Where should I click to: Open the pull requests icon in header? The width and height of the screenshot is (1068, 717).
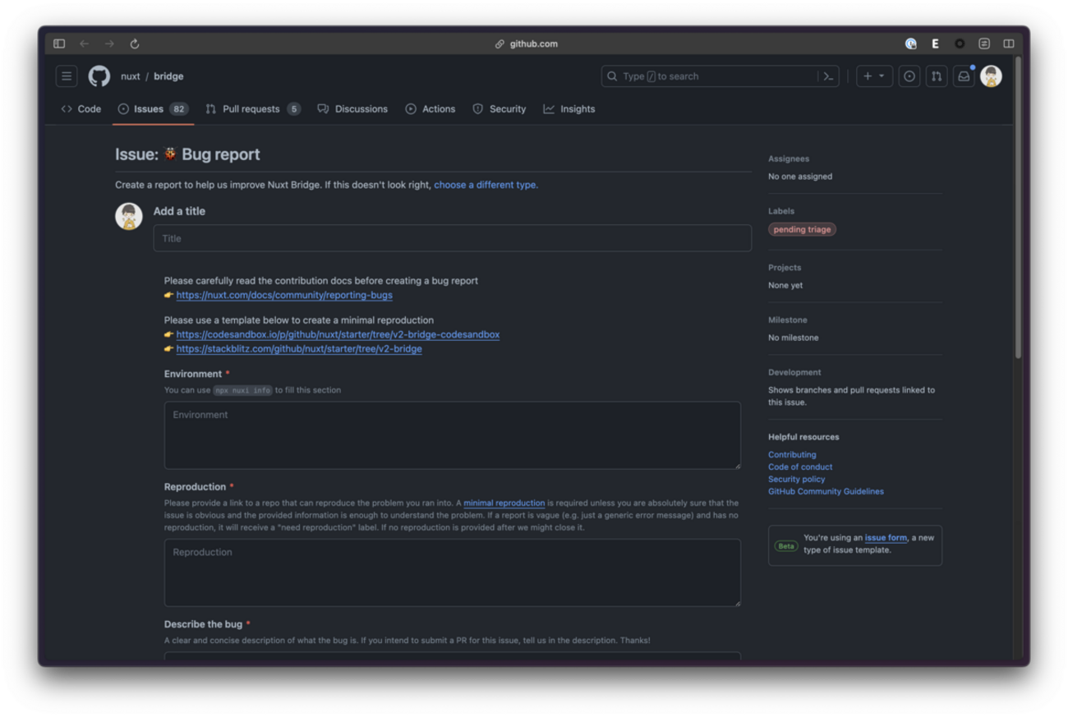[x=937, y=76]
